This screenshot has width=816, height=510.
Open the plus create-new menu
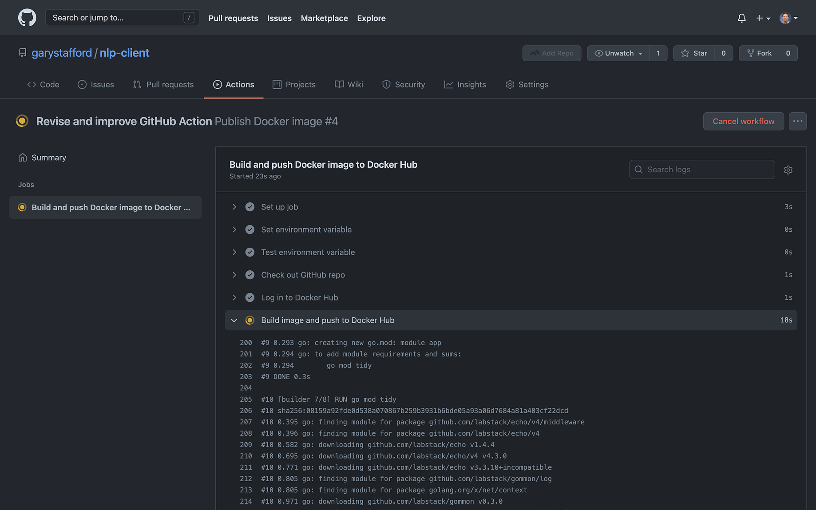(x=763, y=18)
